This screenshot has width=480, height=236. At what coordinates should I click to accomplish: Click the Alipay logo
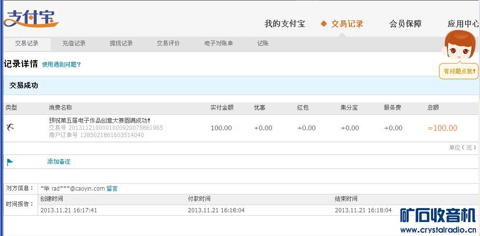click(x=30, y=18)
